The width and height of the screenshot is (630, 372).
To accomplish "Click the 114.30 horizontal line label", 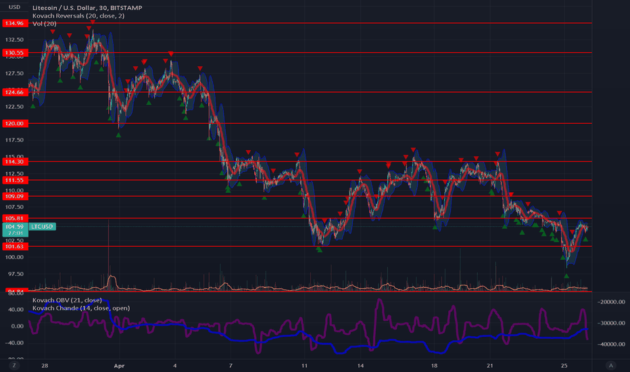I will click(15, 161).
